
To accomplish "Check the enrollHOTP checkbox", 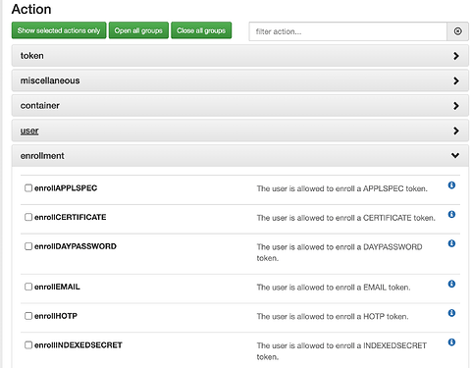I will pos(28,316).
